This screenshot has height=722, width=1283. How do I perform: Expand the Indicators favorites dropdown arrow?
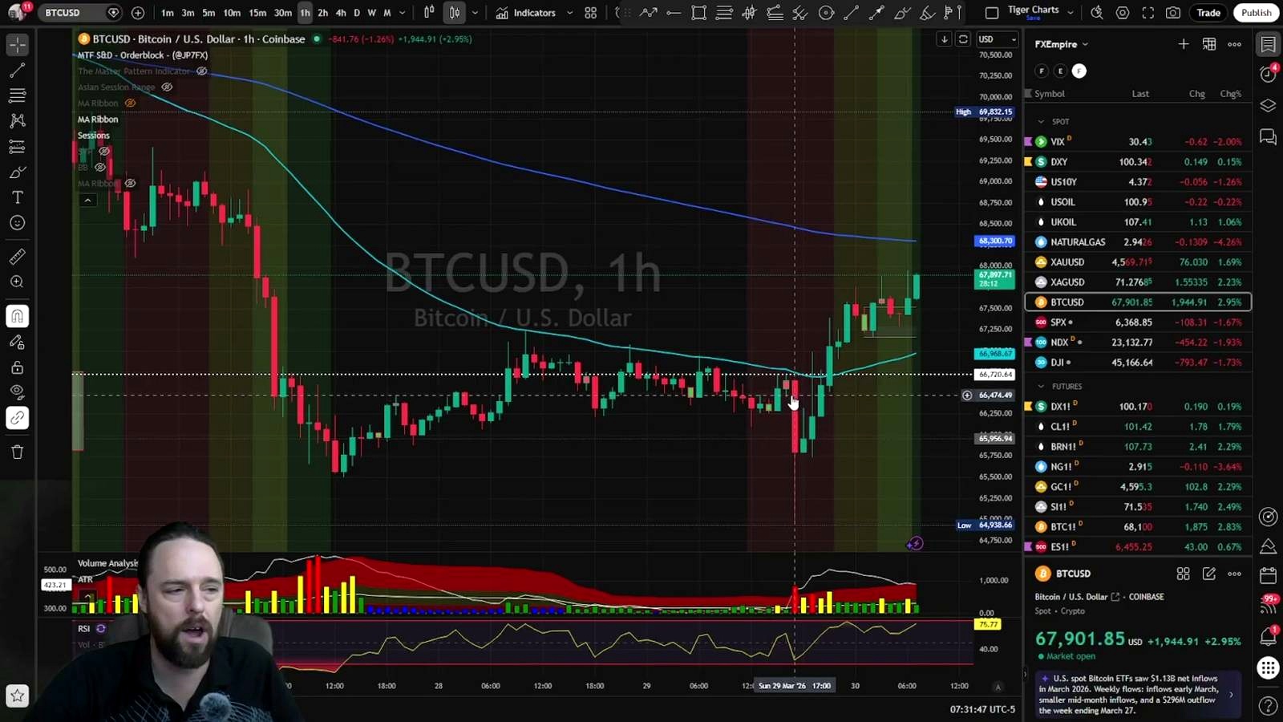click(570, 13)
